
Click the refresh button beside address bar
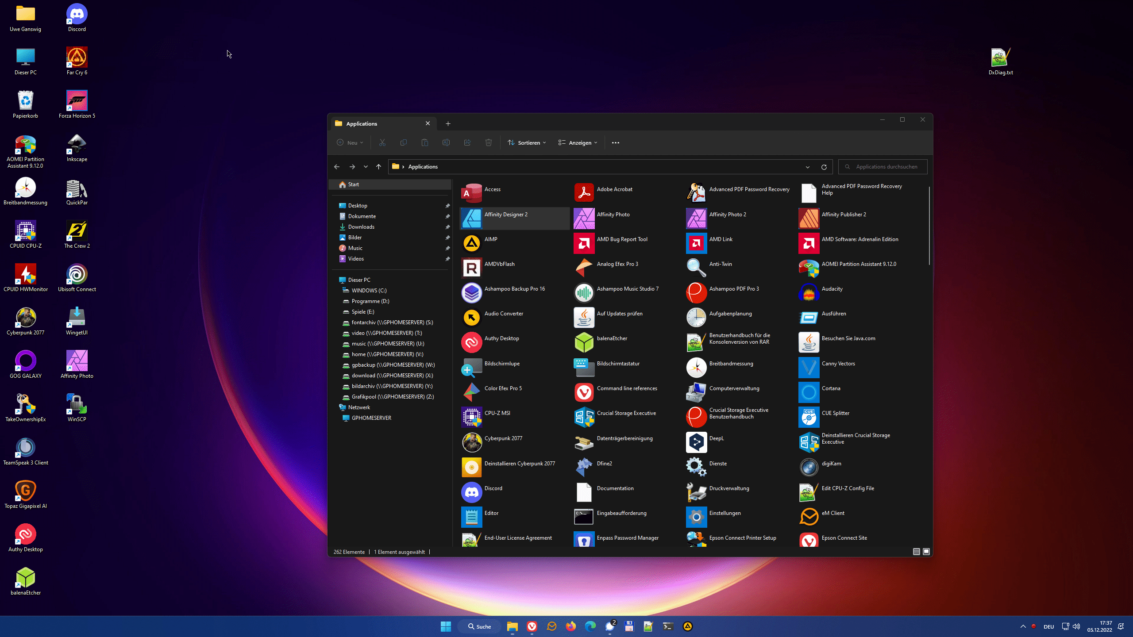tap(824, 167)
